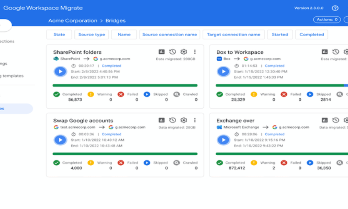Click the Swap Google accounts title
The height and width of the screenshot is (209, 348).
[x=83, y=121]
